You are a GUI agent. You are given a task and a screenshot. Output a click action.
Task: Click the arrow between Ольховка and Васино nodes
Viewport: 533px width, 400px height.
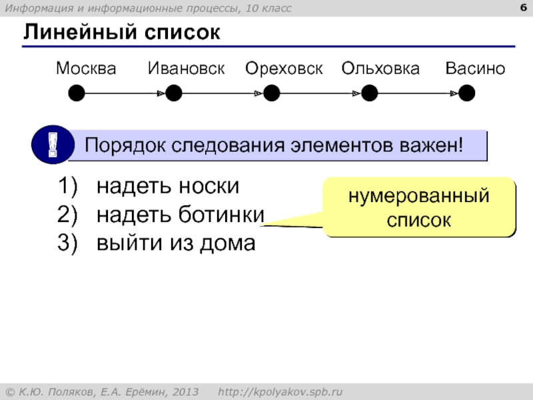tap(417, 94)
